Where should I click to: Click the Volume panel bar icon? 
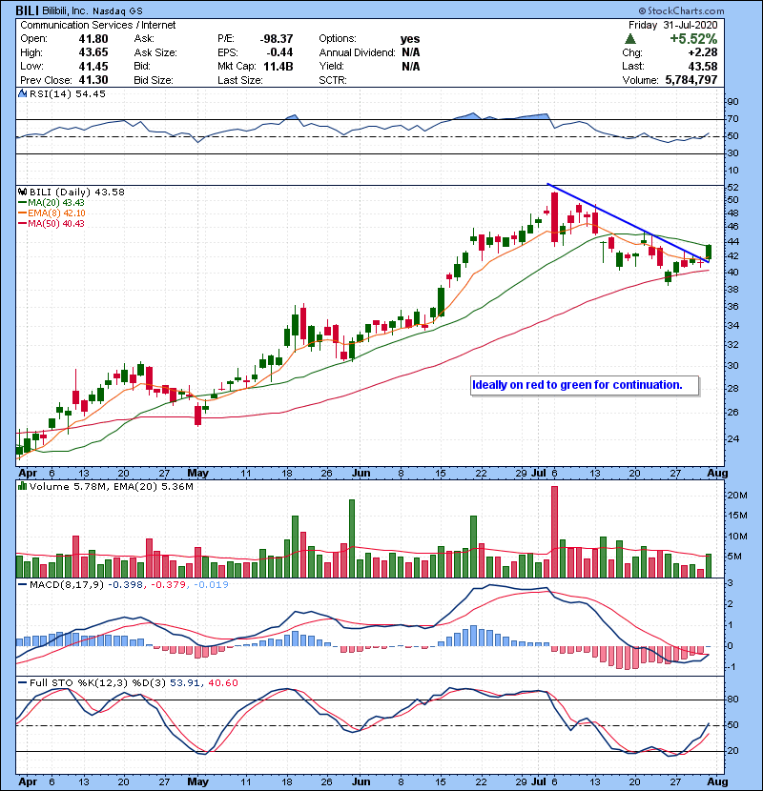point(22,486)
